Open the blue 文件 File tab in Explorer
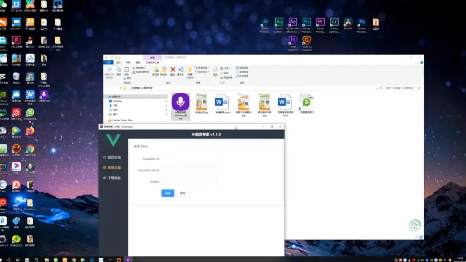Image resolution: width=466 pixels, height=262 pixels. pyautogui.click(x=108, y=63)
